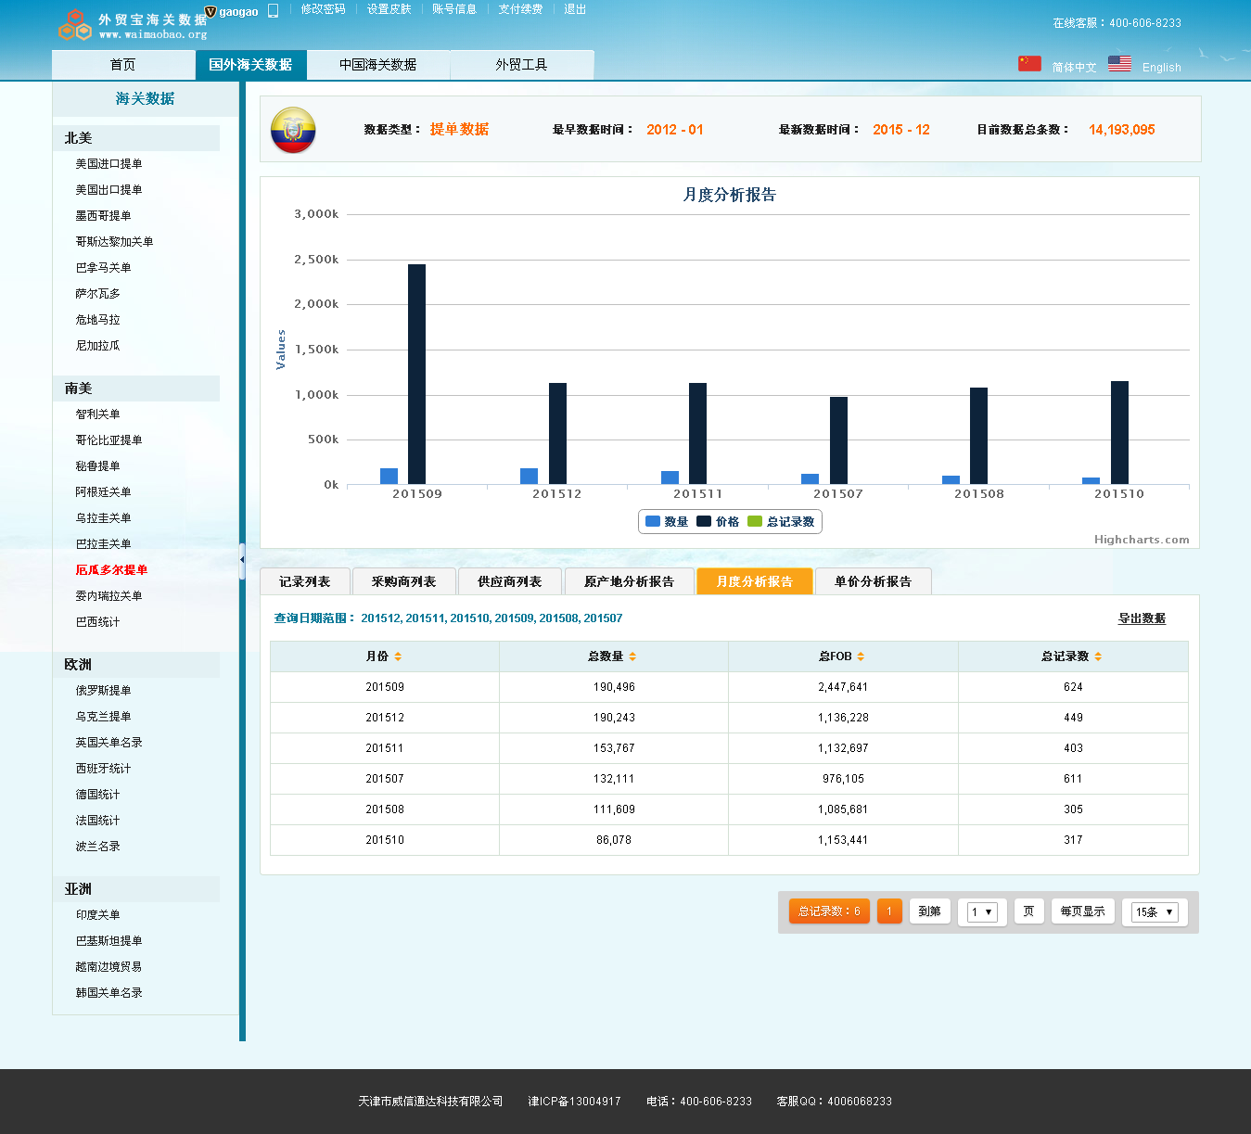Open the 15条 per-page dropdown
Image resolution: width=1251 pixels, height=1134 pixels.
(x=1155, y=912)
